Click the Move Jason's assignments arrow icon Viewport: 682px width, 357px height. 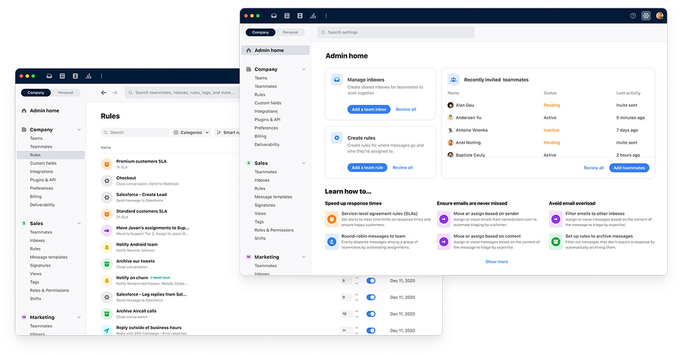point(106,231)
